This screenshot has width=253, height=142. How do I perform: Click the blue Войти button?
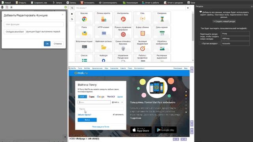point(87,120)
